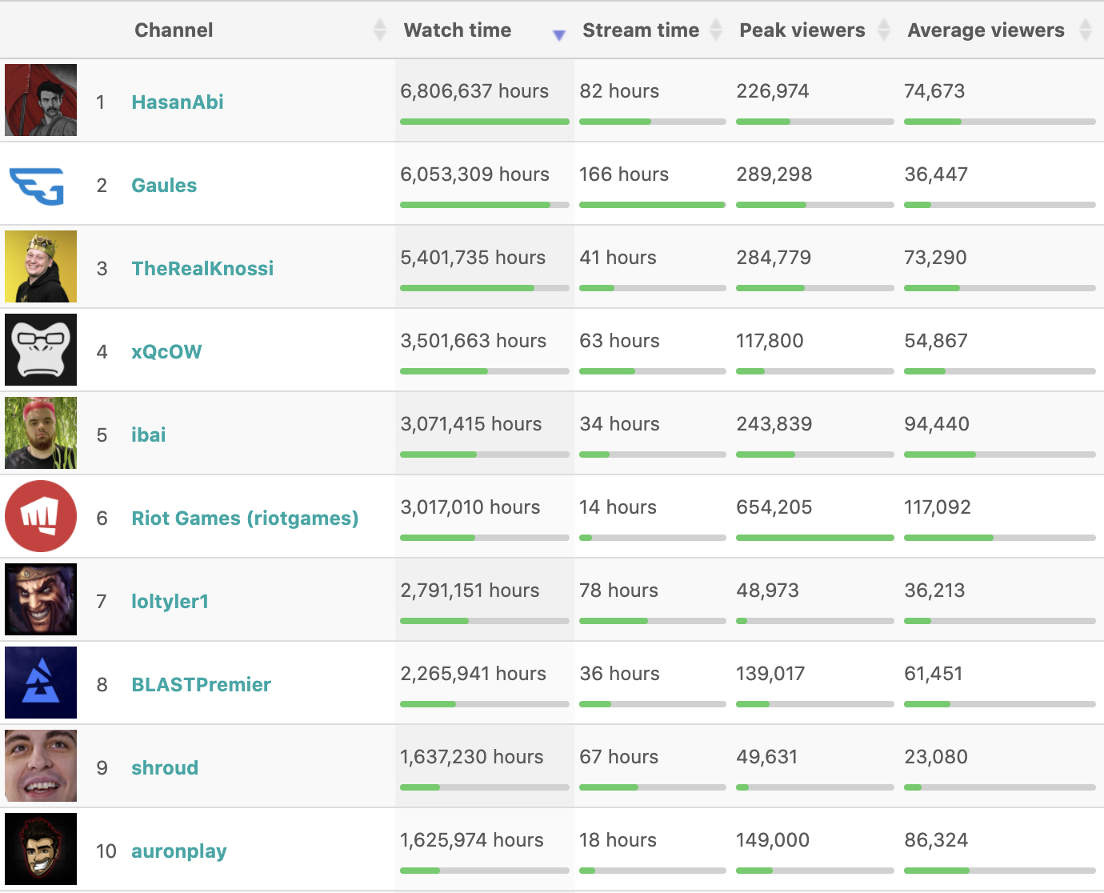Select 5,401,735 hours cell
This screenshot has width=1104, height=893.
473,258
